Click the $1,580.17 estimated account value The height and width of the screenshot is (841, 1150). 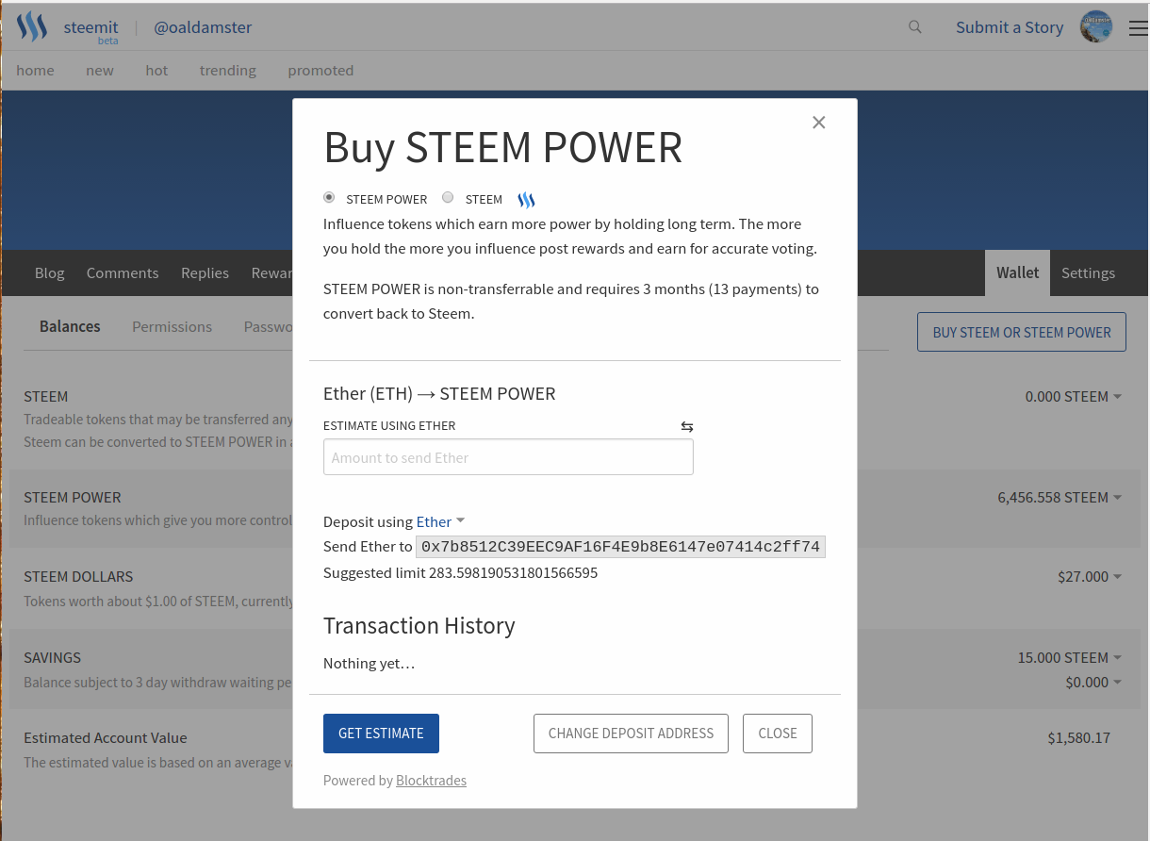click(x=1079, y=738)
